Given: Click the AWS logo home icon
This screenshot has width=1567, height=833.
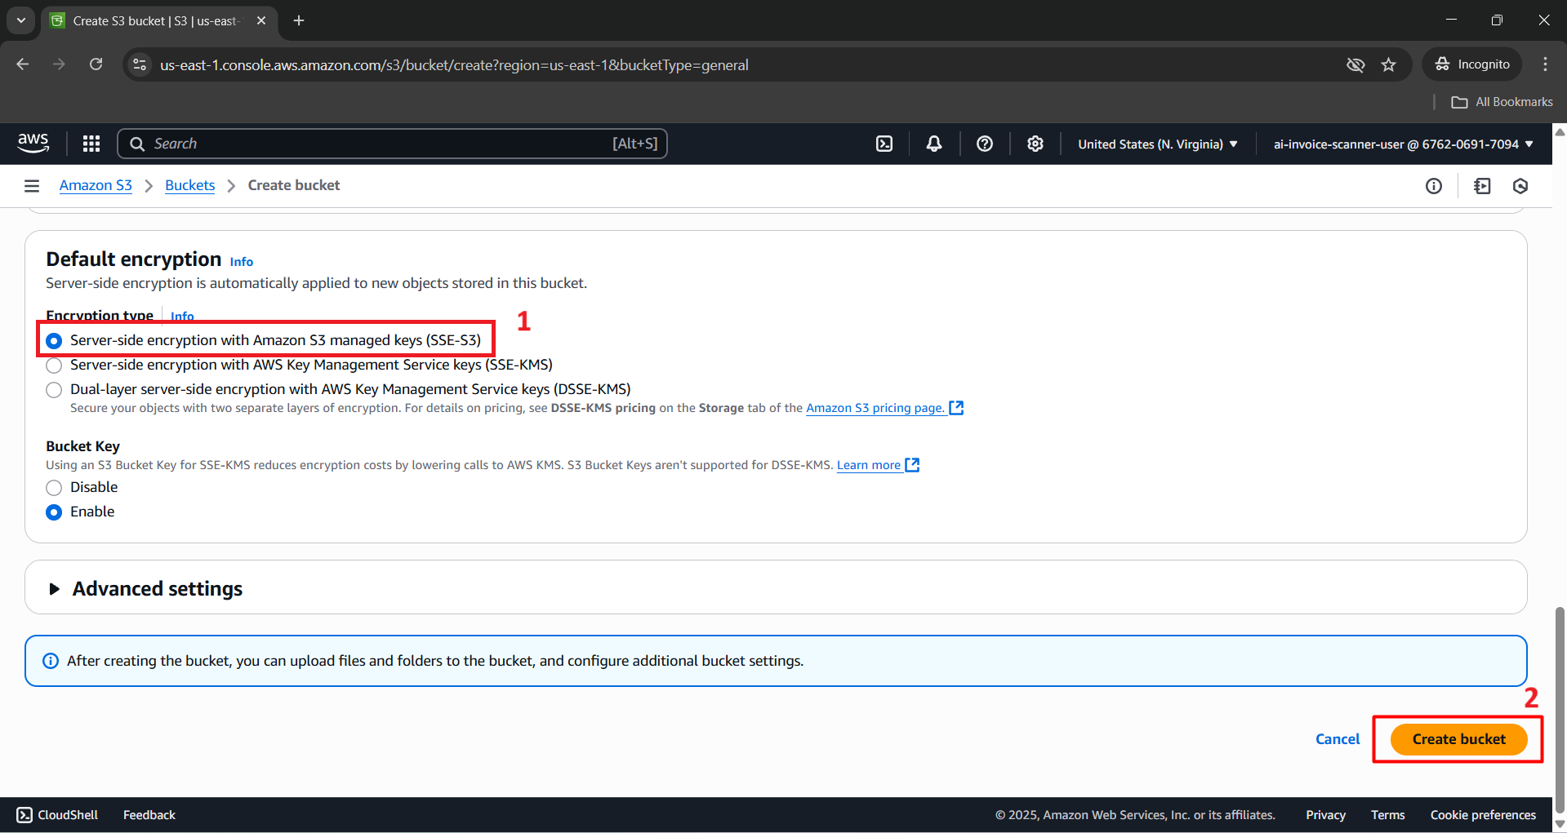Looking at the screenshot, I should tap(33, 143).
